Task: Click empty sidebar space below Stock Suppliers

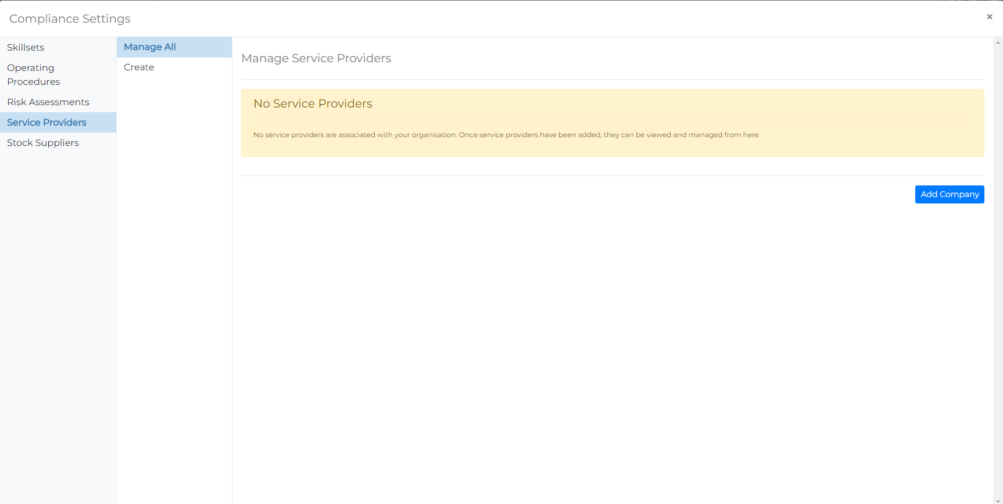Action: [x=58, y=320]
